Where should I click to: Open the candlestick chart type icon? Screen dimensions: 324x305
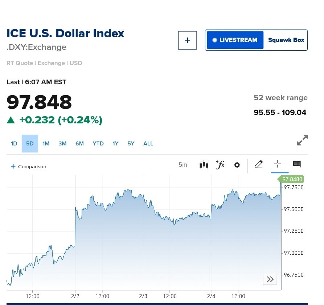204,165
